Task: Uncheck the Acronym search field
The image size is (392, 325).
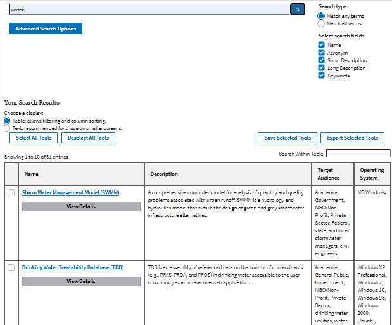Action: point(321,53)
